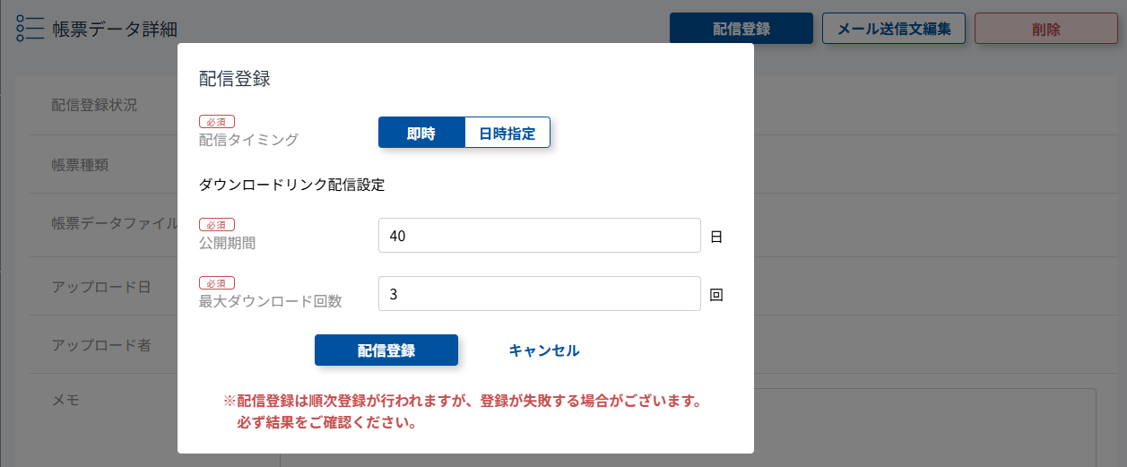Select 即時 delivery timing option
This screenshot has width=1127, height=467.
click(x=421, y=134)
